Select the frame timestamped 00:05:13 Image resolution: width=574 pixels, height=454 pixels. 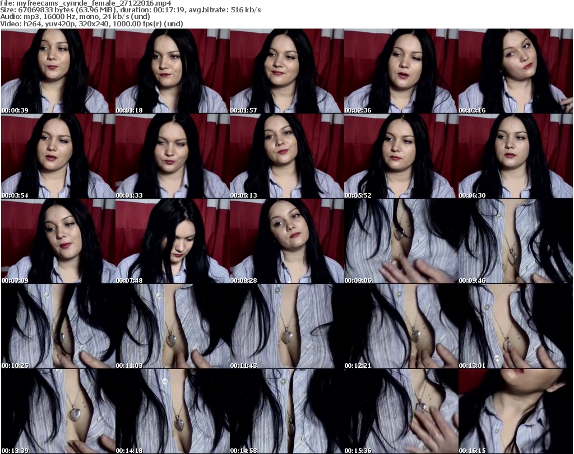[x=286, y=156]
